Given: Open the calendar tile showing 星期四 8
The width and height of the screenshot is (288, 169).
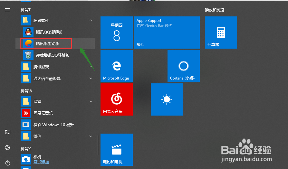Looking at the screenshot, I should tap(116, 33).
